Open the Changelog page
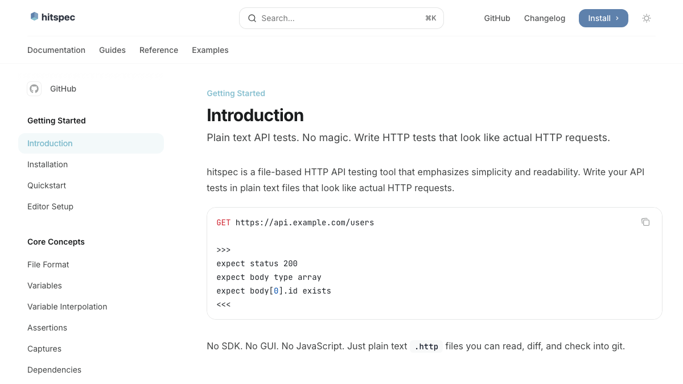The image size is (683, 384). [x=544, y=18]
